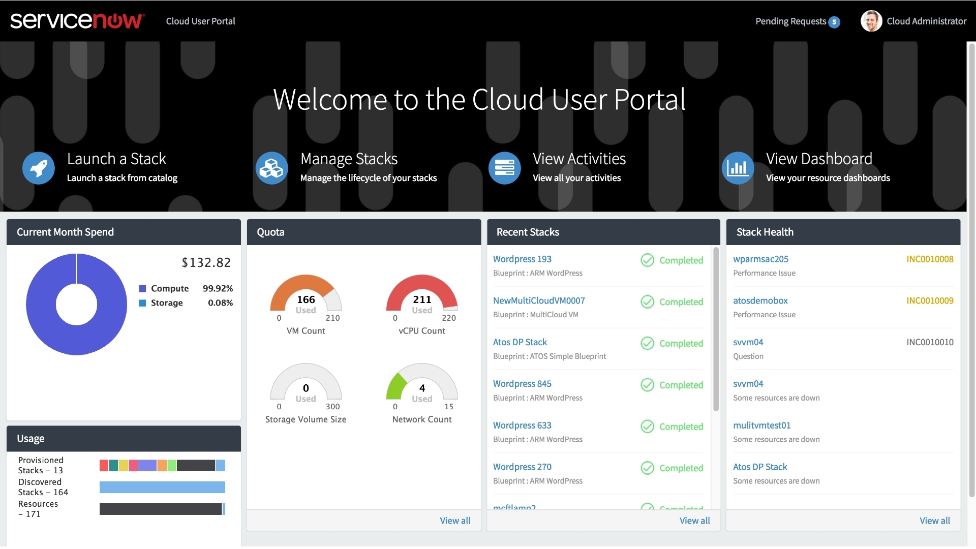Open incident INC0010008
This screenshot has height=549, width=976.
tap(930, 259)
